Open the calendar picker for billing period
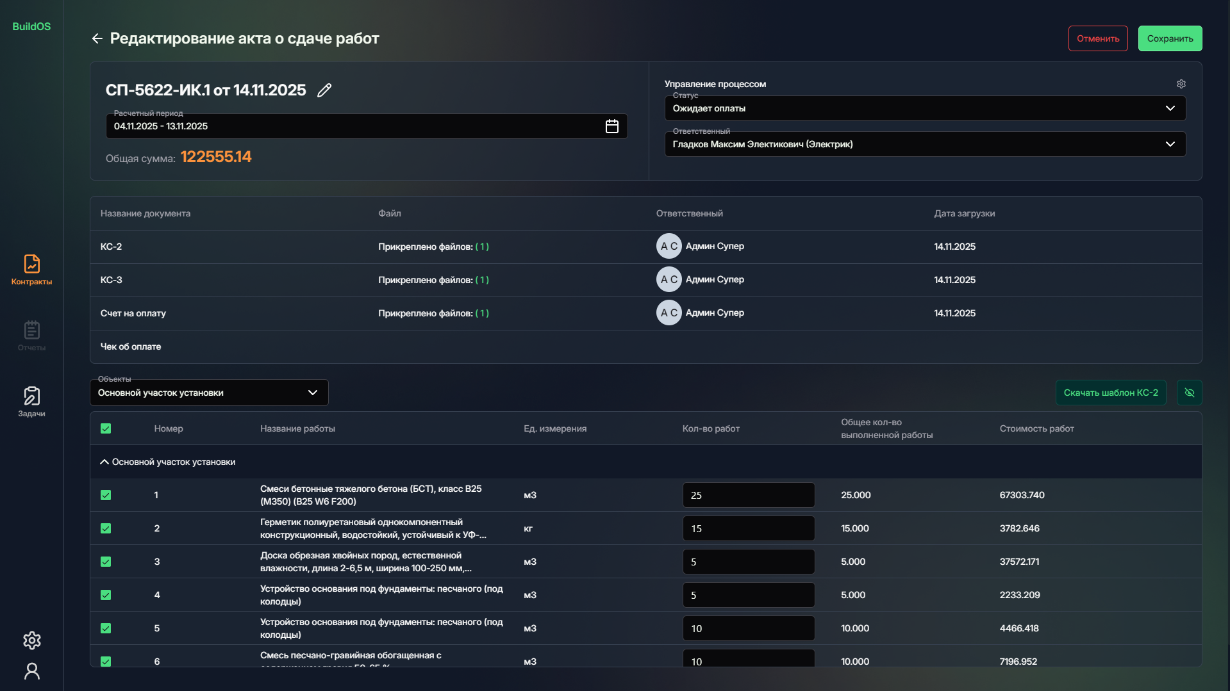Viewport: 1230px width, 691px height. click(x=611, y=126)
